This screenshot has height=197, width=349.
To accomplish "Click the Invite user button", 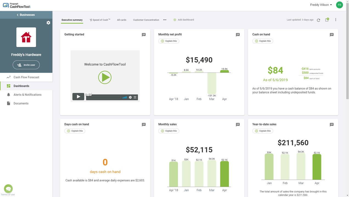I will click(26, 65).
